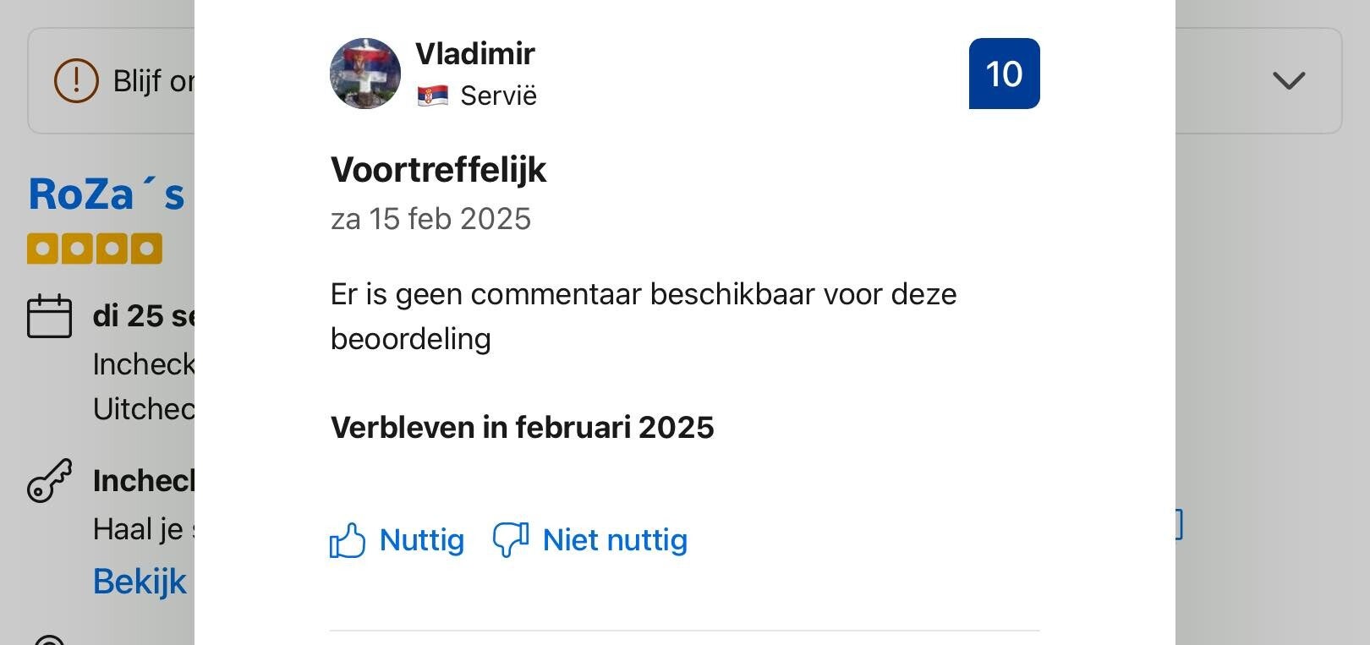This screenshot has width=1370, height=645.
Task: Click the thumbs-up icon
Action: pyautogui.click(x=347, y=541)
